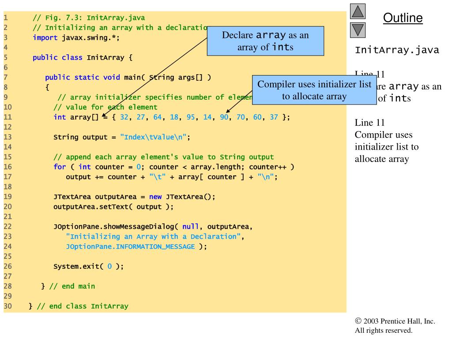Click 'JOptionPane.INFORMATION_MESSAGE' constant
The width and height of the screenshot is (452, 339).
coord(130,247)
